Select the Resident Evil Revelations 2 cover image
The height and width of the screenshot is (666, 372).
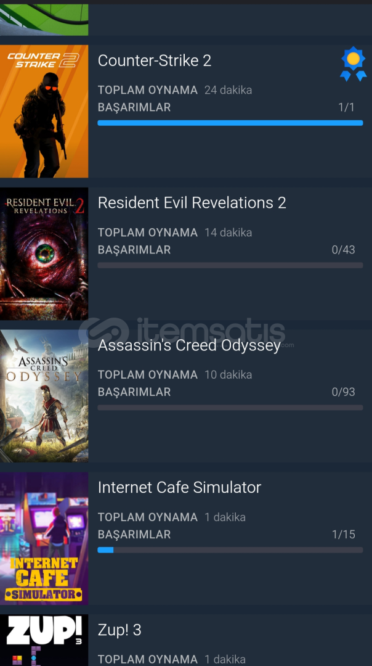point(44,253)
